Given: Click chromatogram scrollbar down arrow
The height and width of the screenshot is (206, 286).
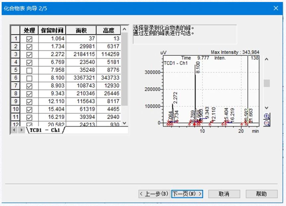Looking at the screenshot, I should (x=267, y=108).
